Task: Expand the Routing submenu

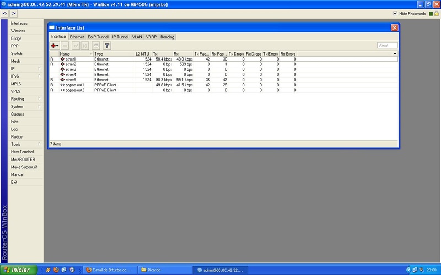Action: click(x=39, y=98)
